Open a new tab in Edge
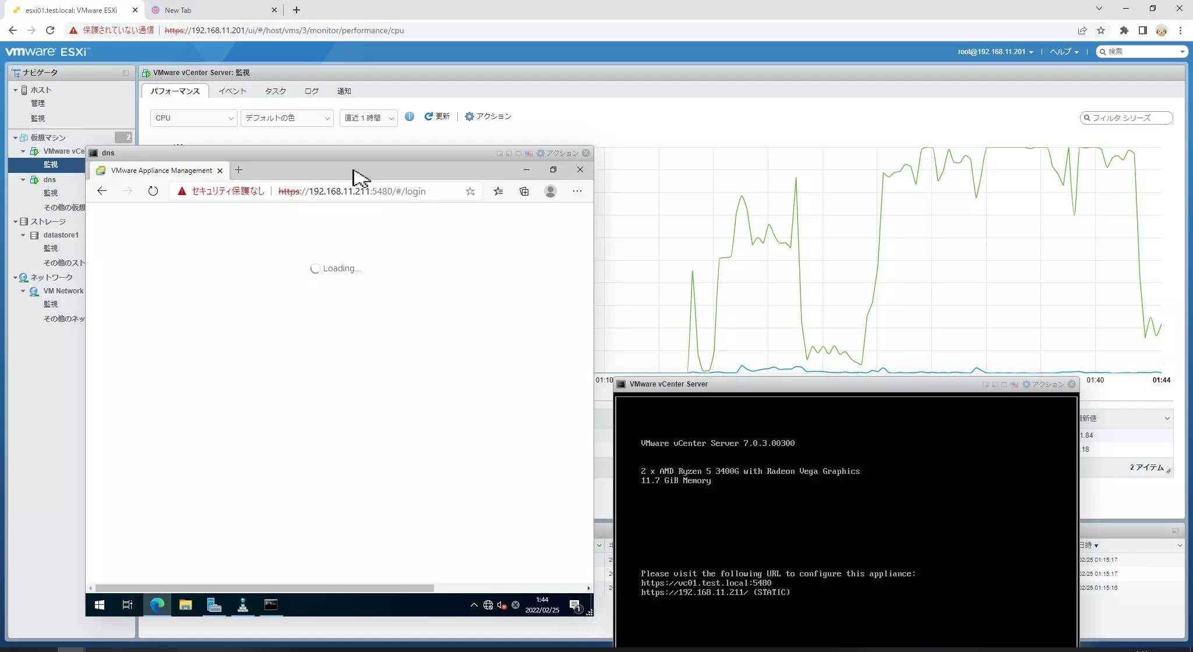Image resolution: width=1193 pixels, height=652 pixels. pyautogui.click(x=238, y=170)
